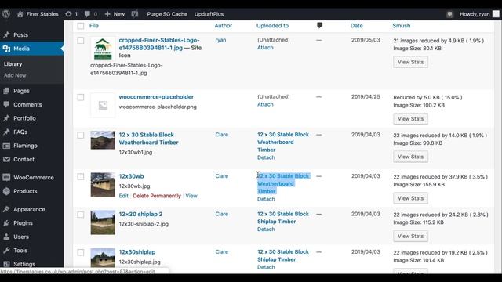Screen dimensions: 502x282
Task: Click the Settings icon in sidebar
Action: (6, 264)
